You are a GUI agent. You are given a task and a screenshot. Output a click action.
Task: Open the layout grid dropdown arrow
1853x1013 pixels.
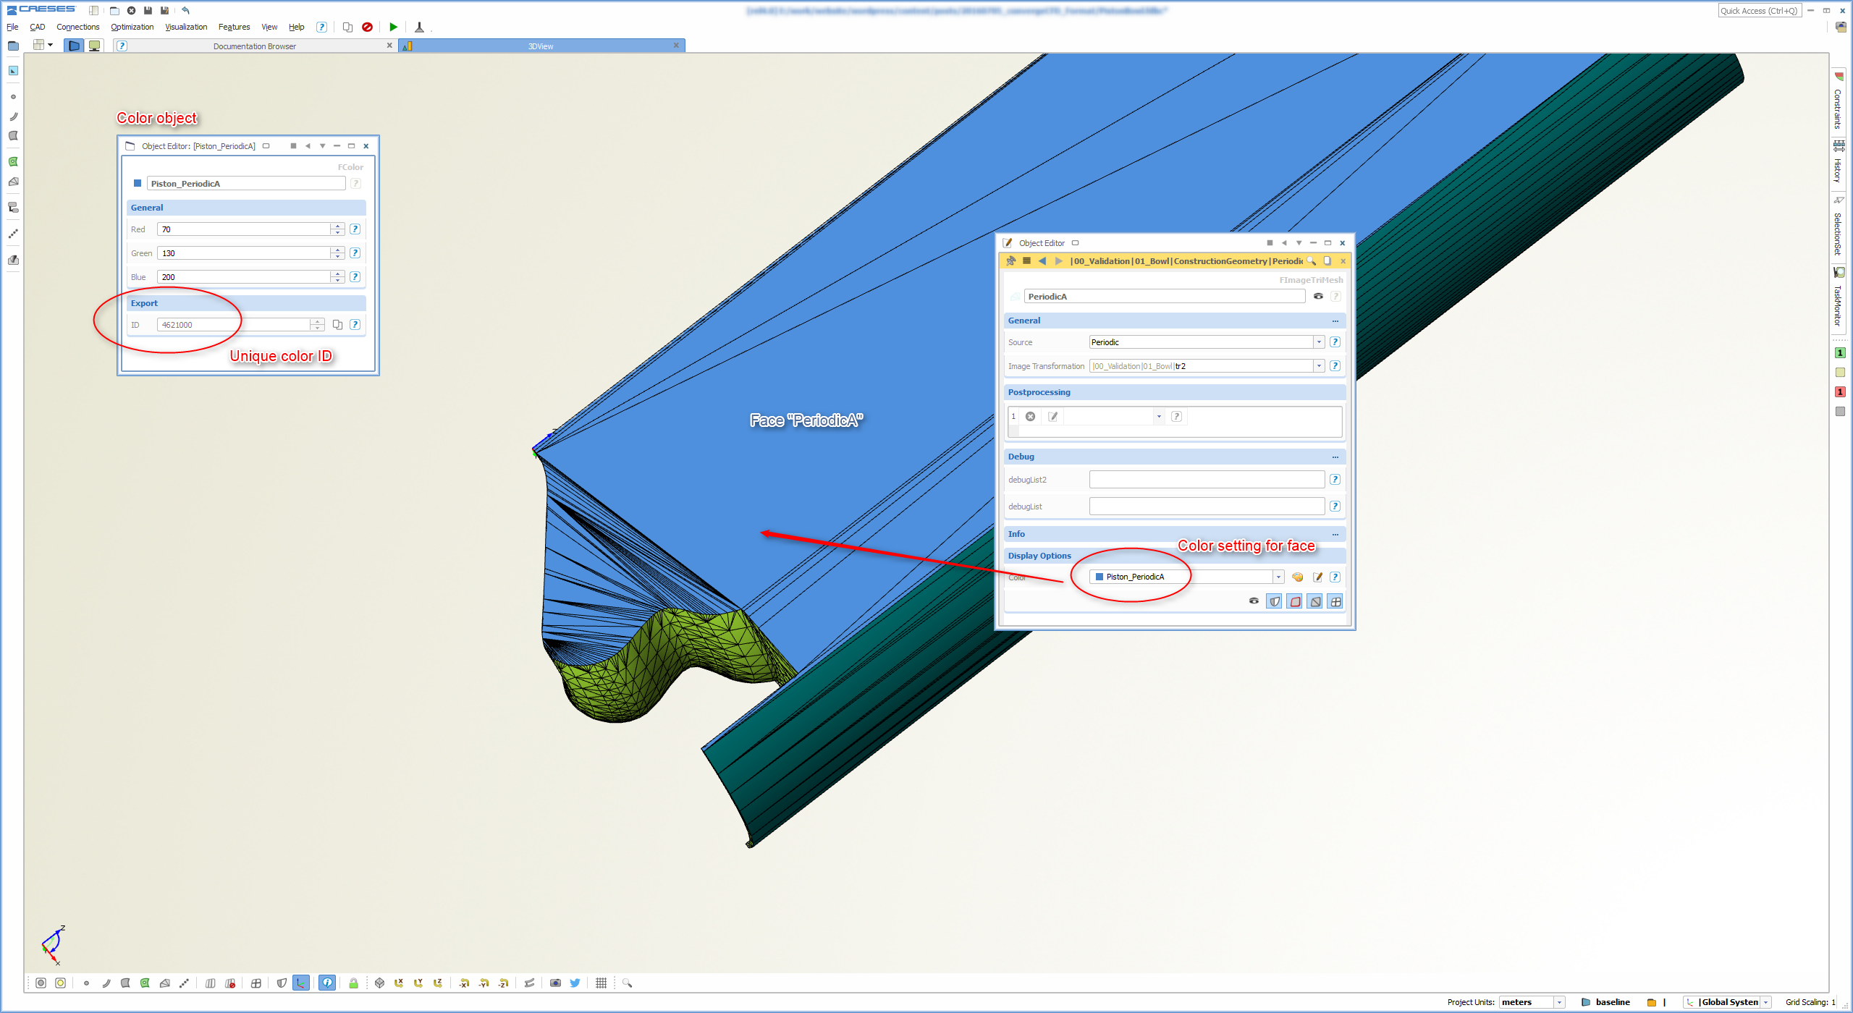point(50,45)
